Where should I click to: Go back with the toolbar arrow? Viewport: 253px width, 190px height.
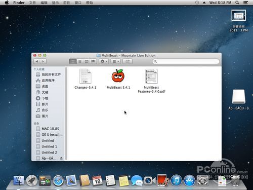pyautogui.click(x=37, y=61)
